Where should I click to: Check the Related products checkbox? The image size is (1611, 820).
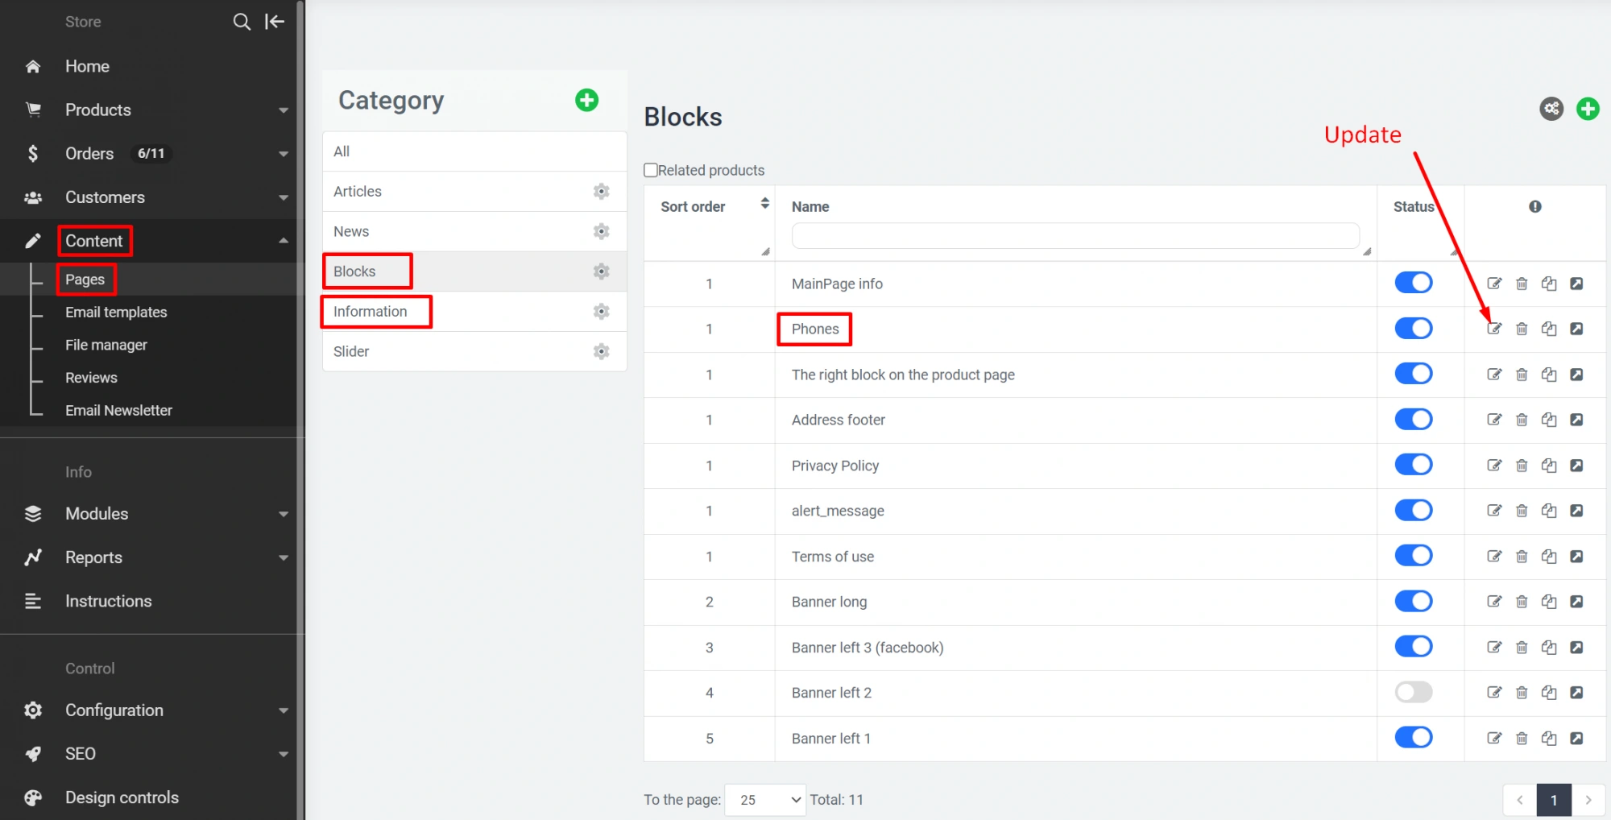[651, 170]
